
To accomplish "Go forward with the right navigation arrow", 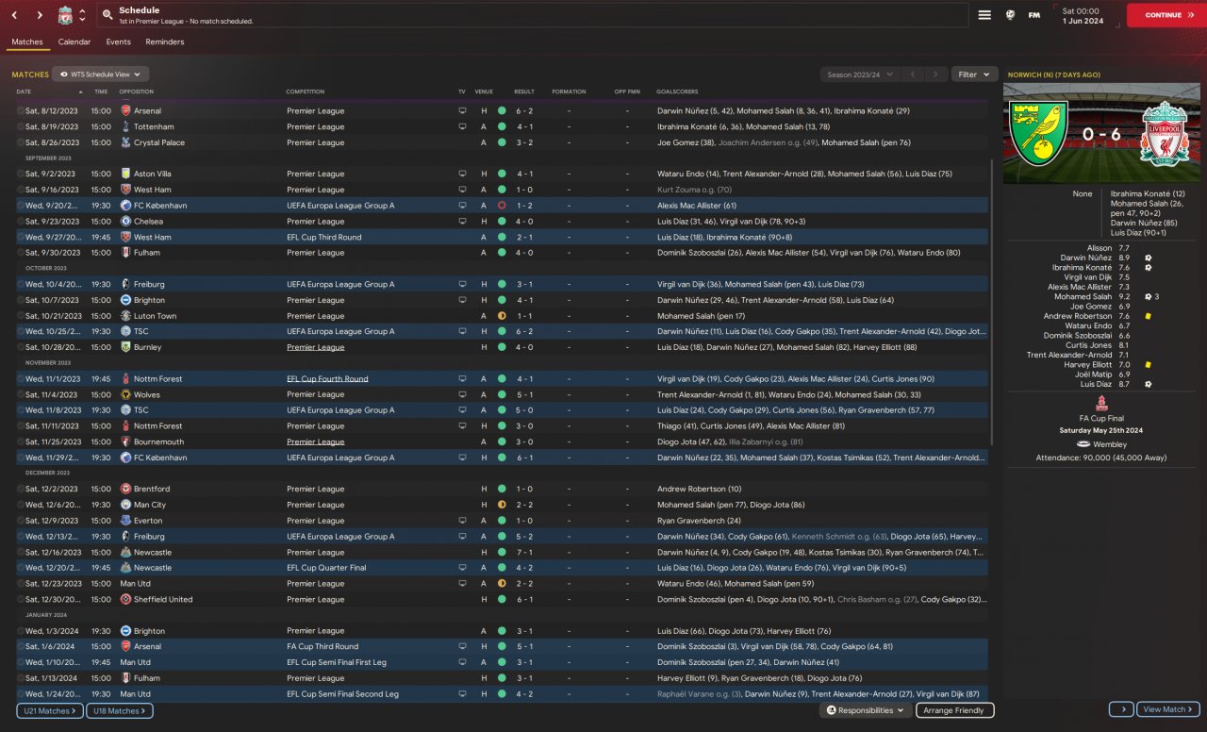I will (x=40, y=15).
